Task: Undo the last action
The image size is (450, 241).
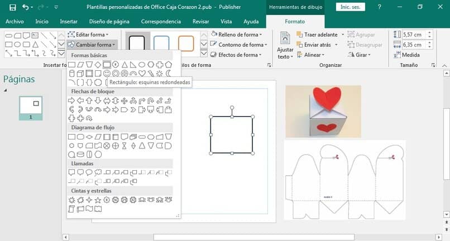Action: pyautogui.click(x=26, y=7)
